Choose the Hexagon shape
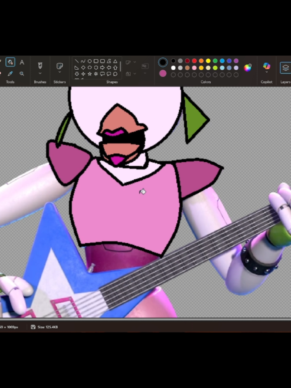Image resolution: width=291 pixels, height=388 pixels. pos(96,68)
